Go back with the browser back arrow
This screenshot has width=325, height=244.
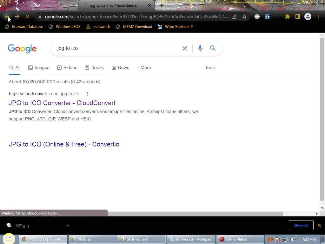7,17
